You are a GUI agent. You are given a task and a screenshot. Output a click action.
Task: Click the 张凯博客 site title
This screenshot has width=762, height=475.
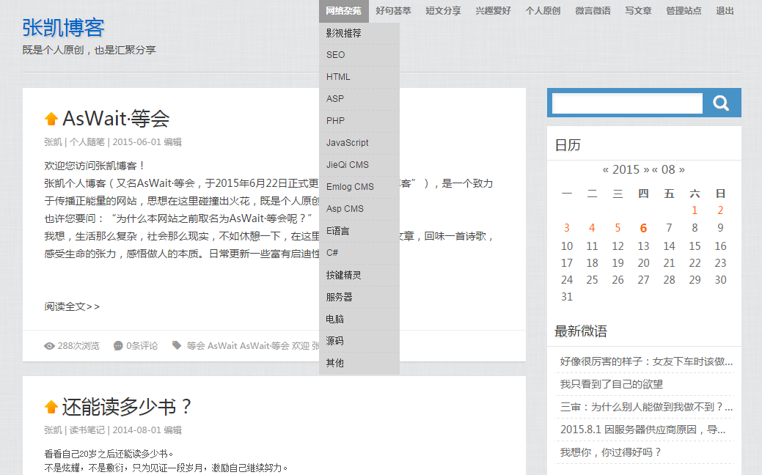click(x=63, y=28)
